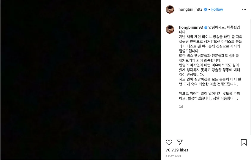Follow the hongbiiiiin93 account

pos(217,9)
